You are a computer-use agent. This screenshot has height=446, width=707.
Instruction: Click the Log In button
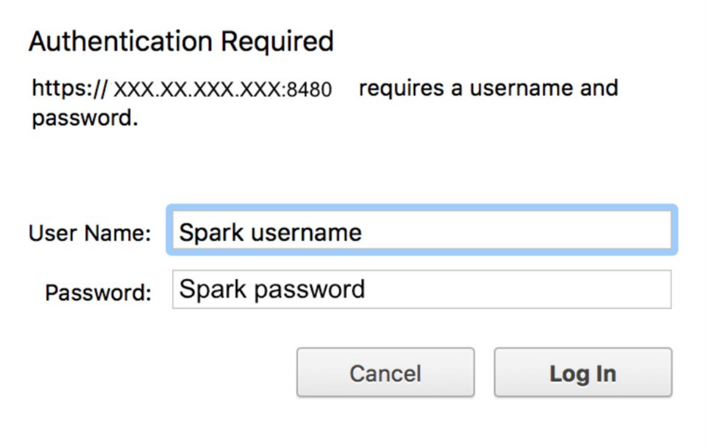[583, 373]
